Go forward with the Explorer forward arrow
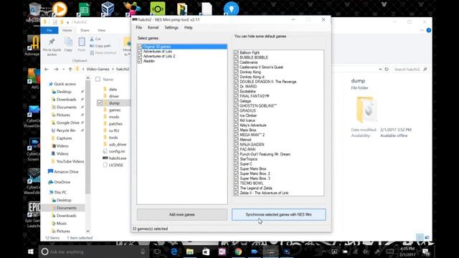 click(56, 70)
